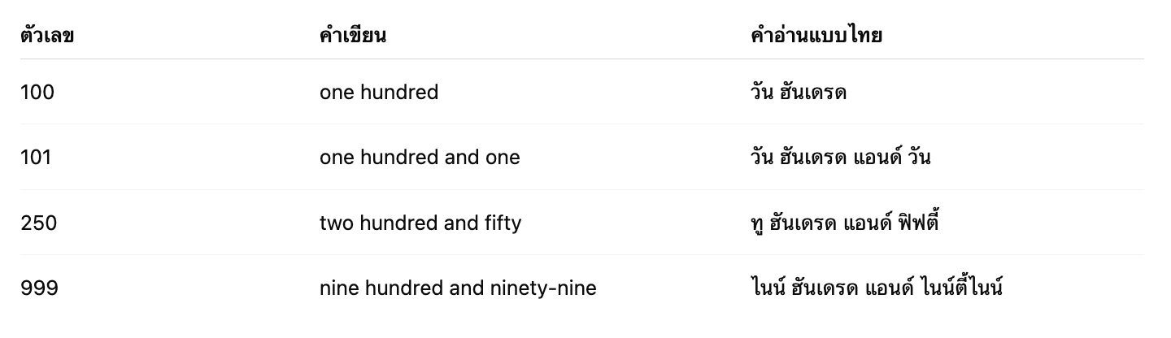Click the text 'one hundred and one'
The image size is (1171, 338).
pos(420,158)
